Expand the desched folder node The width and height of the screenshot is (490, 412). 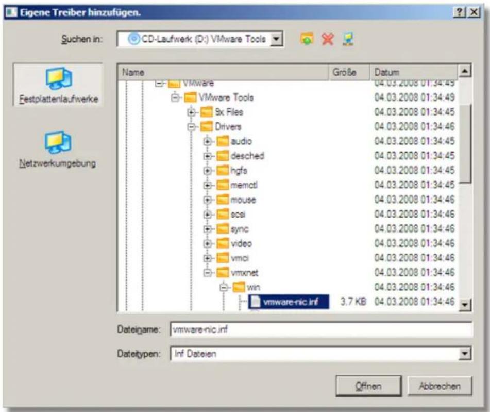click(x=207, y=156)
